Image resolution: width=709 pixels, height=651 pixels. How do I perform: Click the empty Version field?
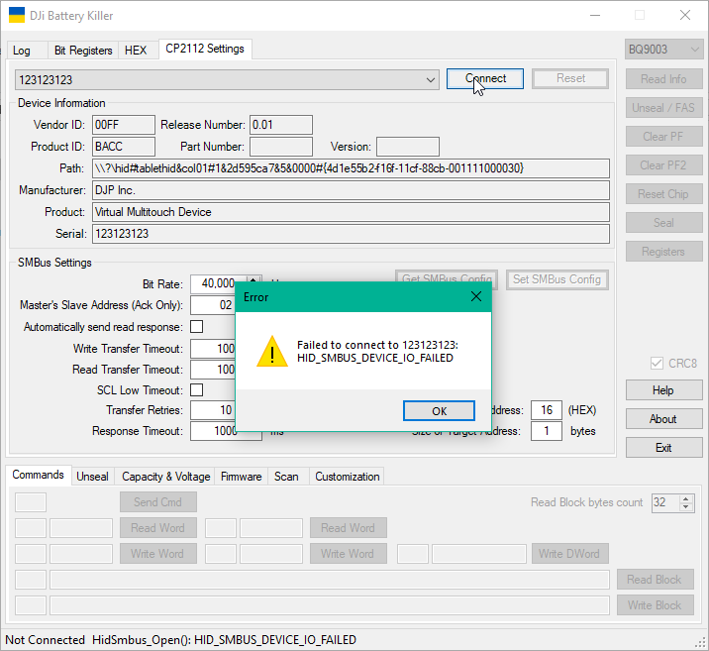[407, 147]
